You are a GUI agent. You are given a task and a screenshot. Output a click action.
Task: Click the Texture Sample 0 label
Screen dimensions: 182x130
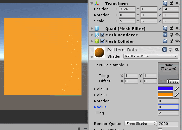tap(111, 65)
